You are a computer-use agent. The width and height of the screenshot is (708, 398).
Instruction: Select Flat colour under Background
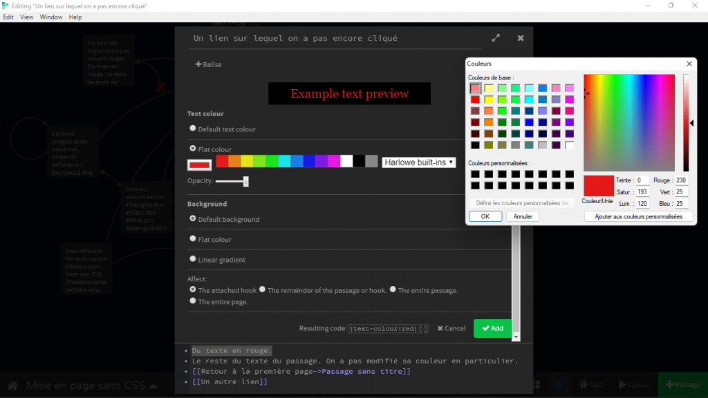[193, 238]
